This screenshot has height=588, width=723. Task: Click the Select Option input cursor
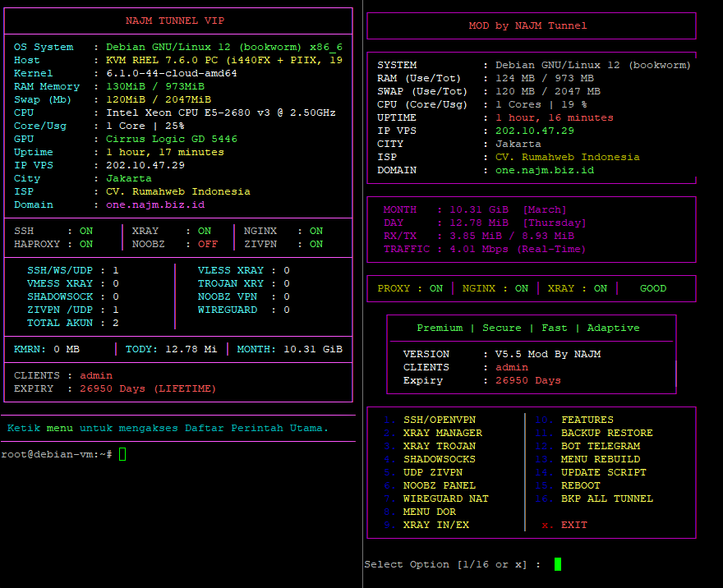click(558, 564)
